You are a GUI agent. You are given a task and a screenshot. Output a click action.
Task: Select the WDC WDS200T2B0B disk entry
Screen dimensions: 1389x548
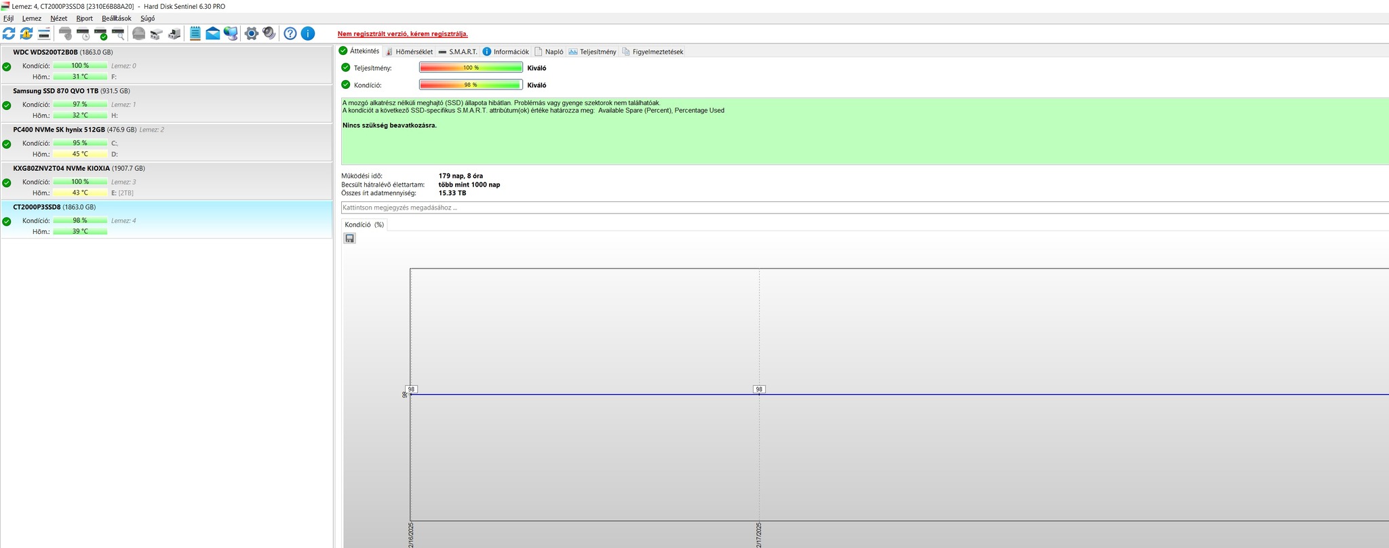coord(166,64)
